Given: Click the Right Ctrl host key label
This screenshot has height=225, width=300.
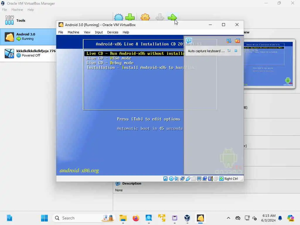Looking at the screenshot, I should pos(231,179).
